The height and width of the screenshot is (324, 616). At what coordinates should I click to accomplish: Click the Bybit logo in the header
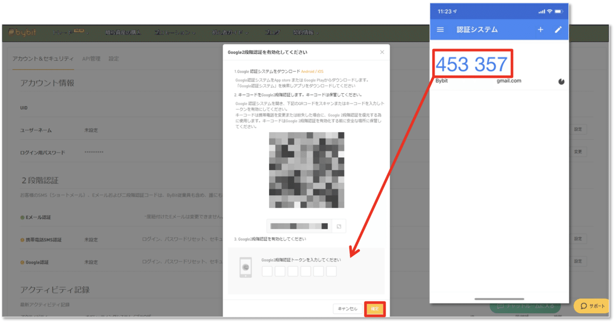22,32
